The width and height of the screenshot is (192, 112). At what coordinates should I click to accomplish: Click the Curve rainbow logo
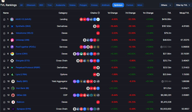click(12, 54)
